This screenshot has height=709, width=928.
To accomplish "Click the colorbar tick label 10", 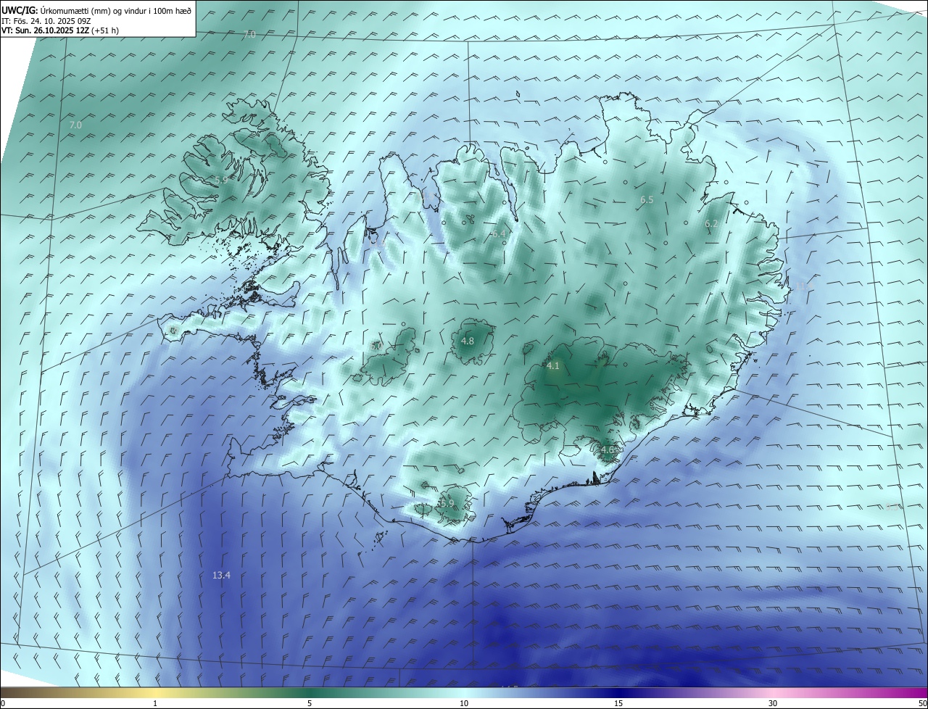I will [x=464, y=703].
